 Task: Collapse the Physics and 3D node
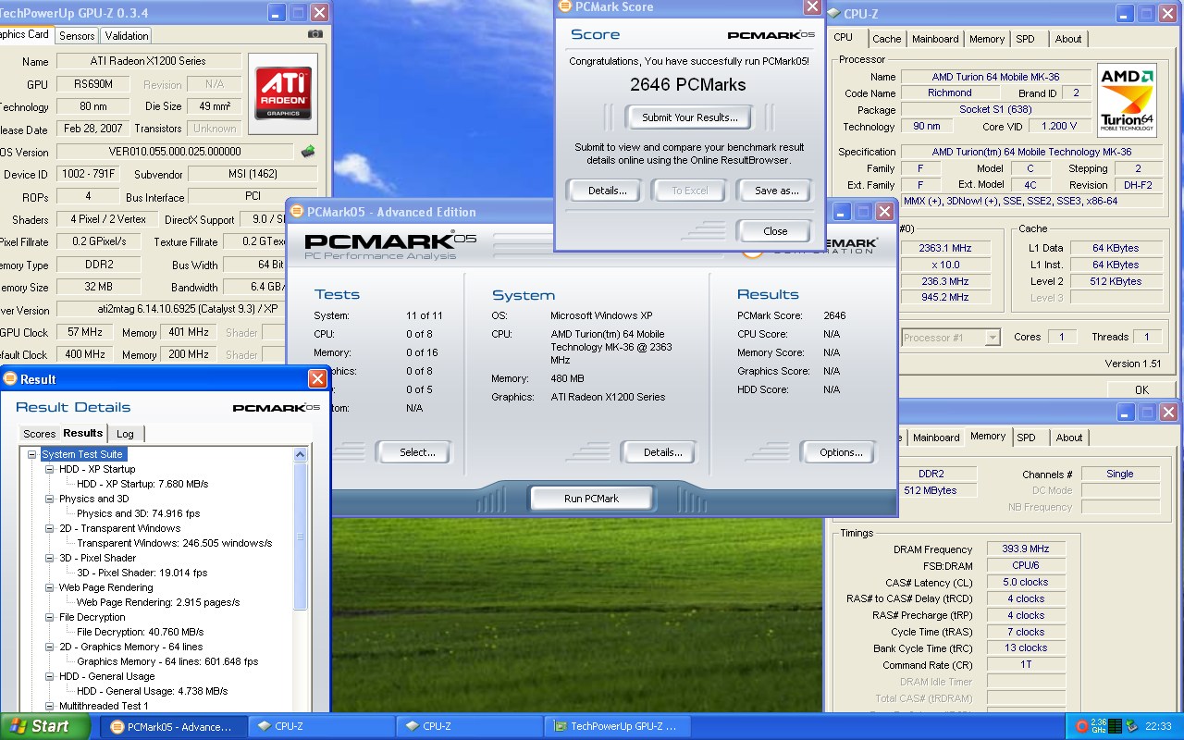[x=50, y=499]
